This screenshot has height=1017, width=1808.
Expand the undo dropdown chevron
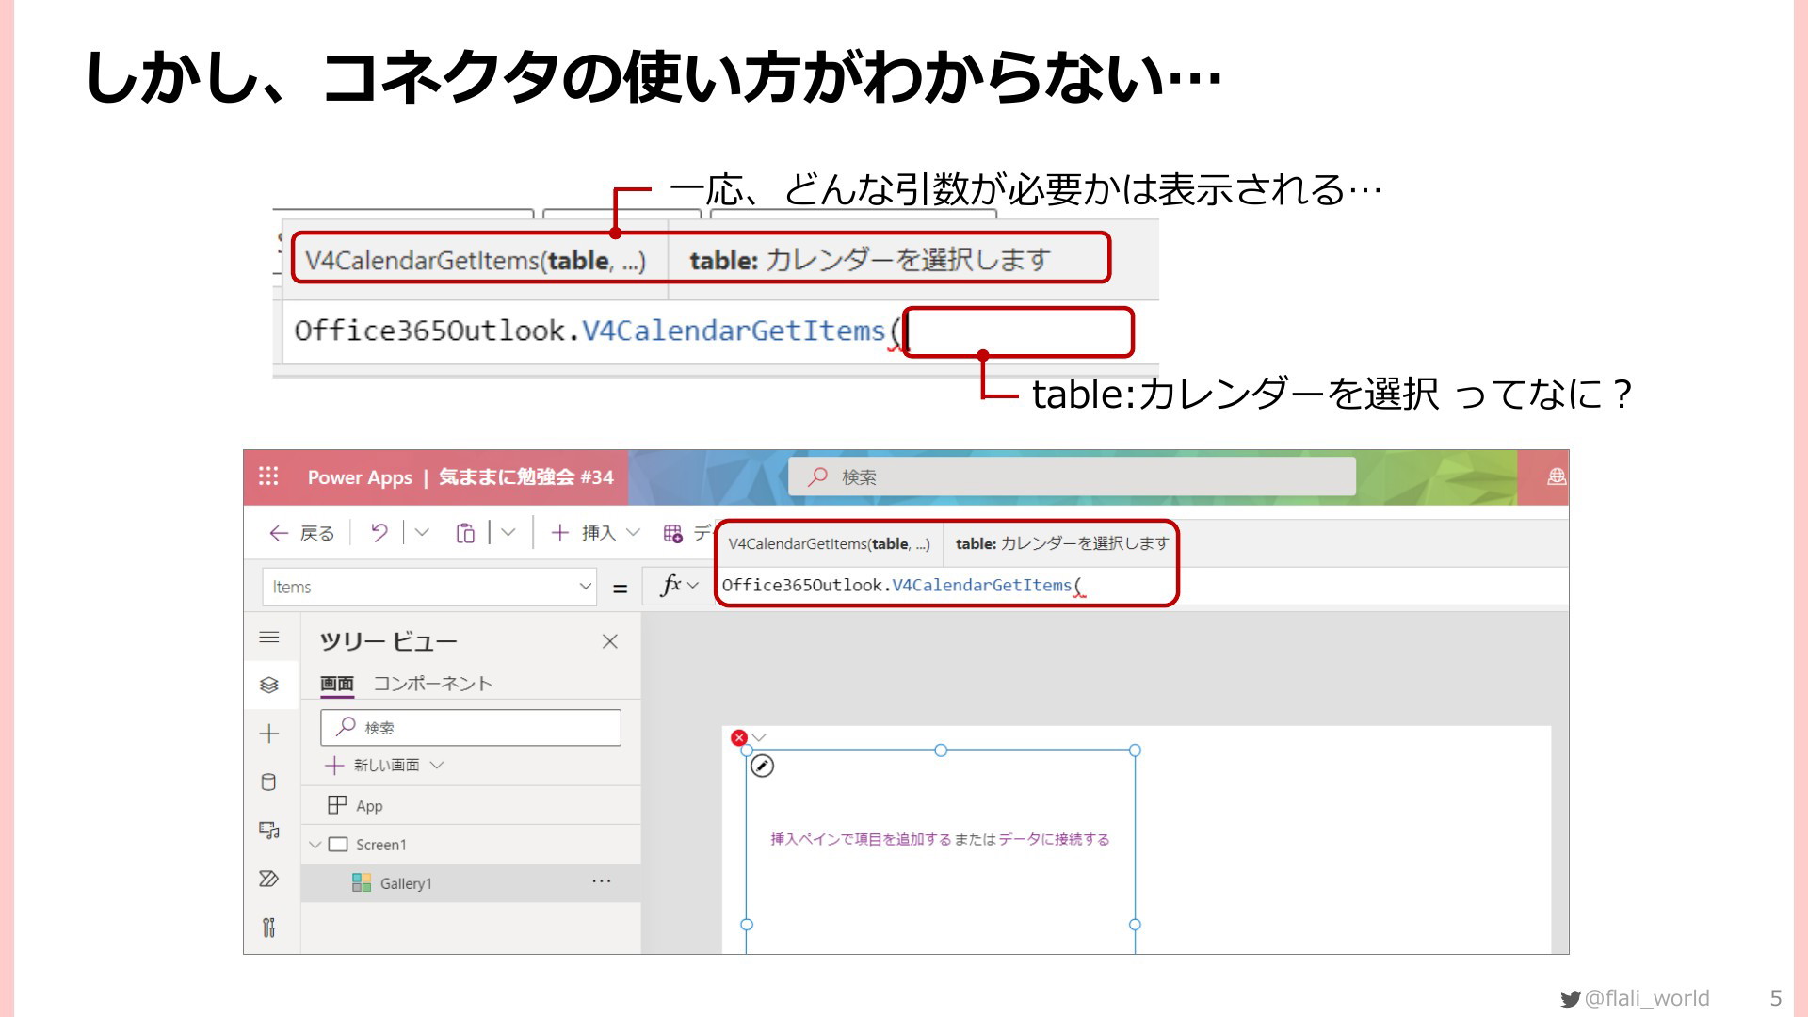(422, 533)
